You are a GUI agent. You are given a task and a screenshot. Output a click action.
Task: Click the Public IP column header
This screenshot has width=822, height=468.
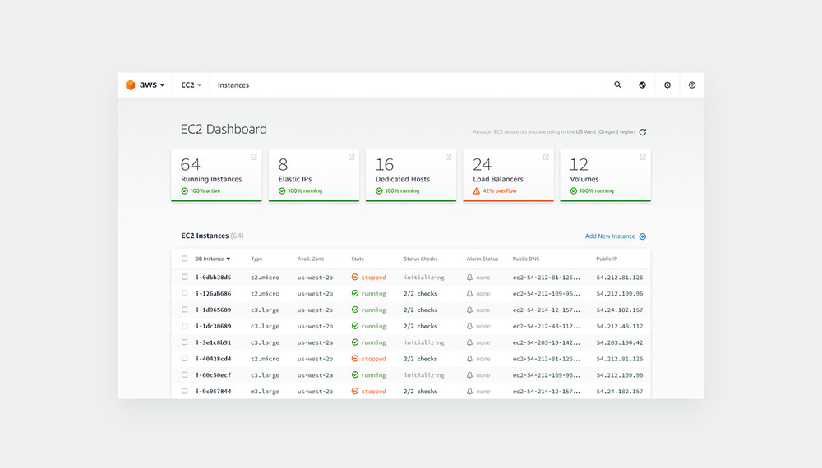[607, 259]
